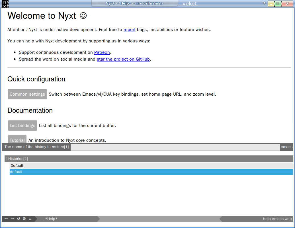
Task: Click the Quick configuration heading
Action: click(36, 79)
